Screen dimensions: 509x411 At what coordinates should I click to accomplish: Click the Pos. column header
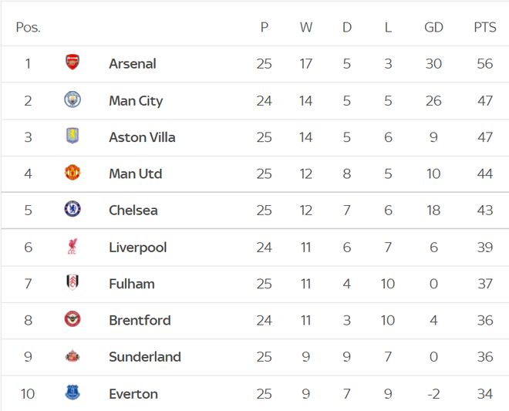coord(28,28)
